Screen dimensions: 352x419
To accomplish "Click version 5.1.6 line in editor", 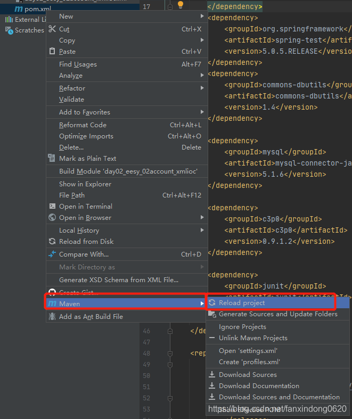I will click(275, 174).
